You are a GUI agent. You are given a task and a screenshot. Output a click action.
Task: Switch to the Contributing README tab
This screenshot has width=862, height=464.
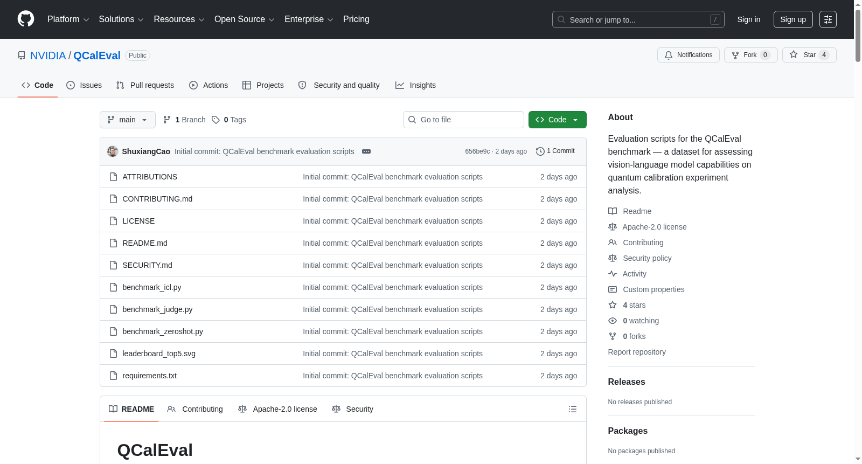coord(195,409)
